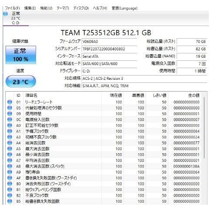Click the firmware field V0609A0
The image size is (211, 207).
click(109, 42)
